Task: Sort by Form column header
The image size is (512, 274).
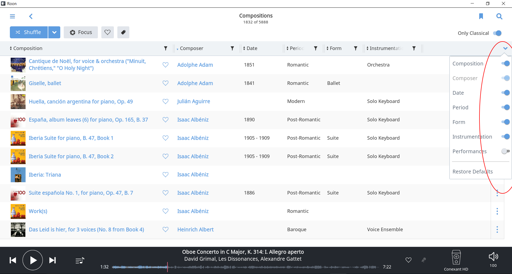Action: coord(334,48)
